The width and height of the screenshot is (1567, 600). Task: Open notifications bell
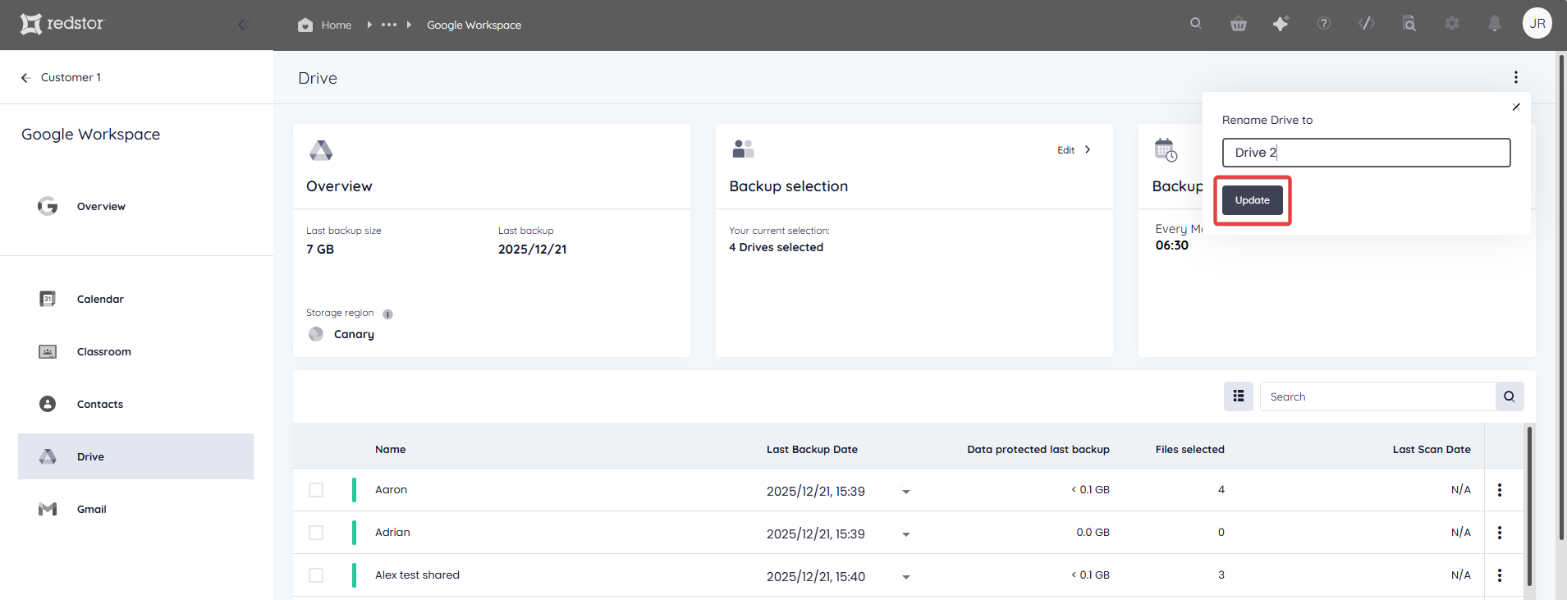[1495, 23]
